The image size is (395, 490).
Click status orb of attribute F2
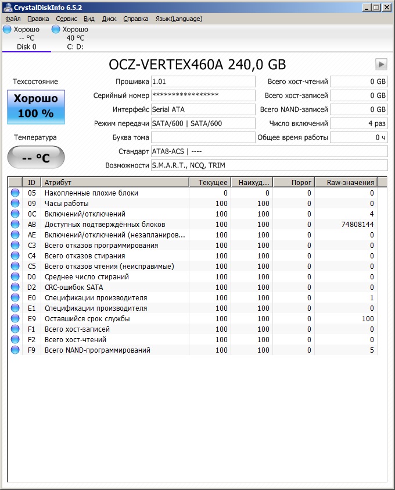(x=15, y=339)
